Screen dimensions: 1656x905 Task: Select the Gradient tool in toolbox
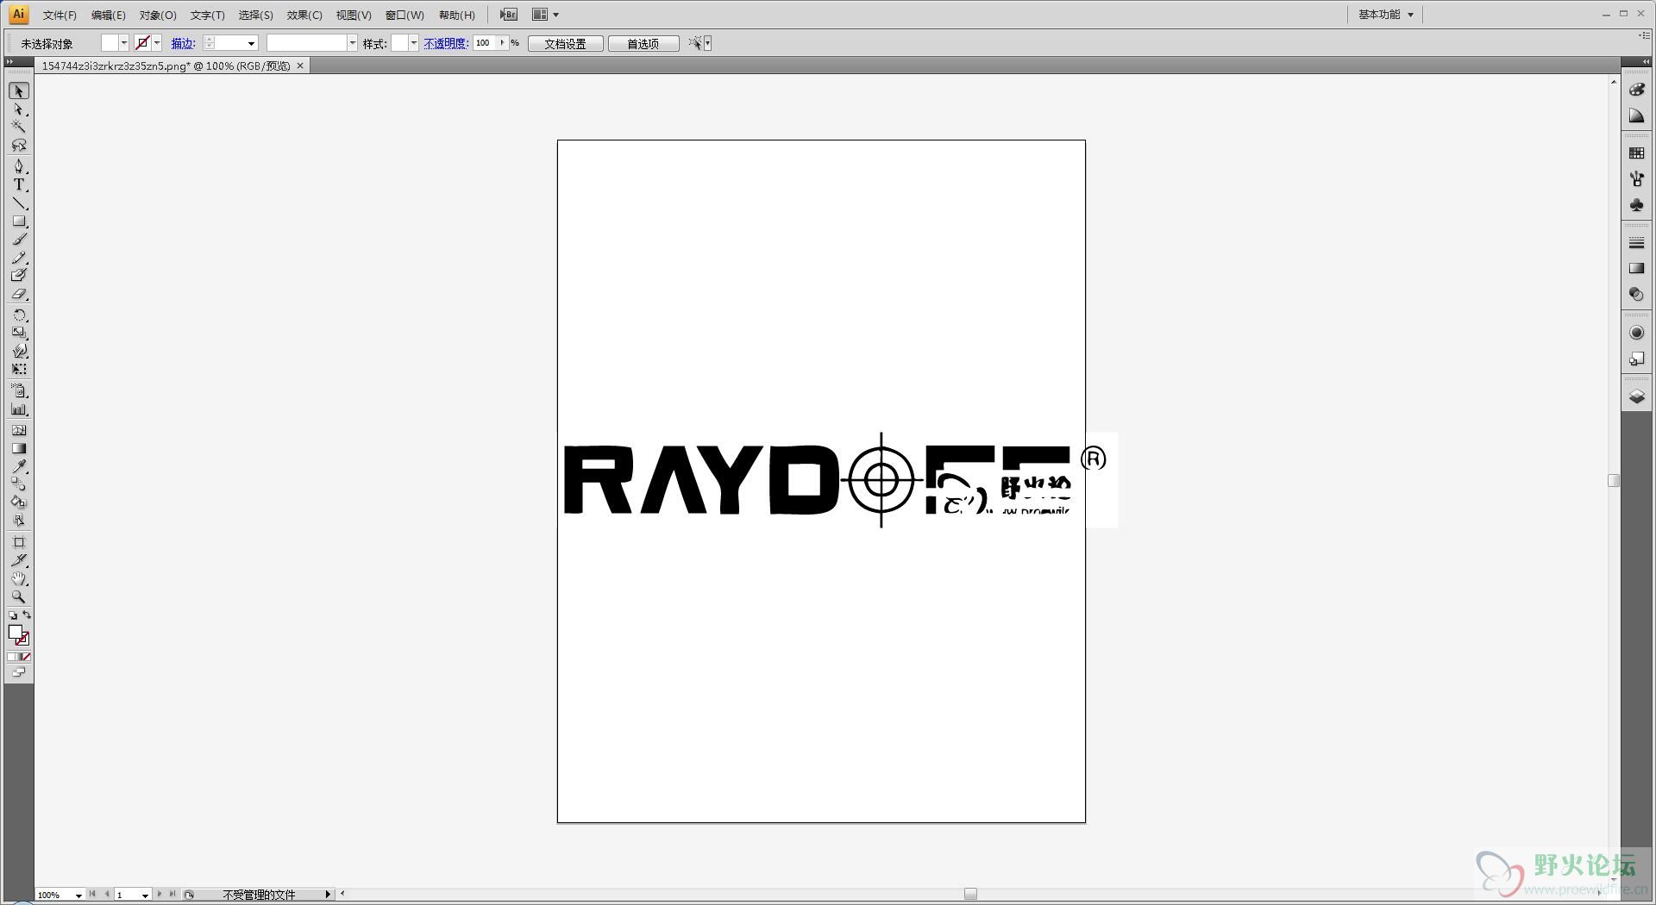tap(19, 448)
